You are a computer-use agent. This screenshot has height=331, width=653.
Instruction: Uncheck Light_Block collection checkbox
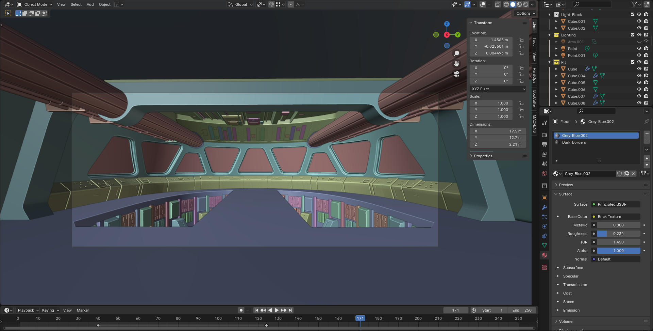pyautogui.click(x=633, y=15)
